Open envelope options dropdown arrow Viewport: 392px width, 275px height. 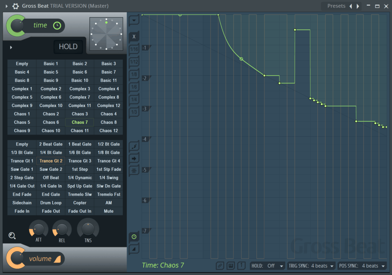[134, 21]
